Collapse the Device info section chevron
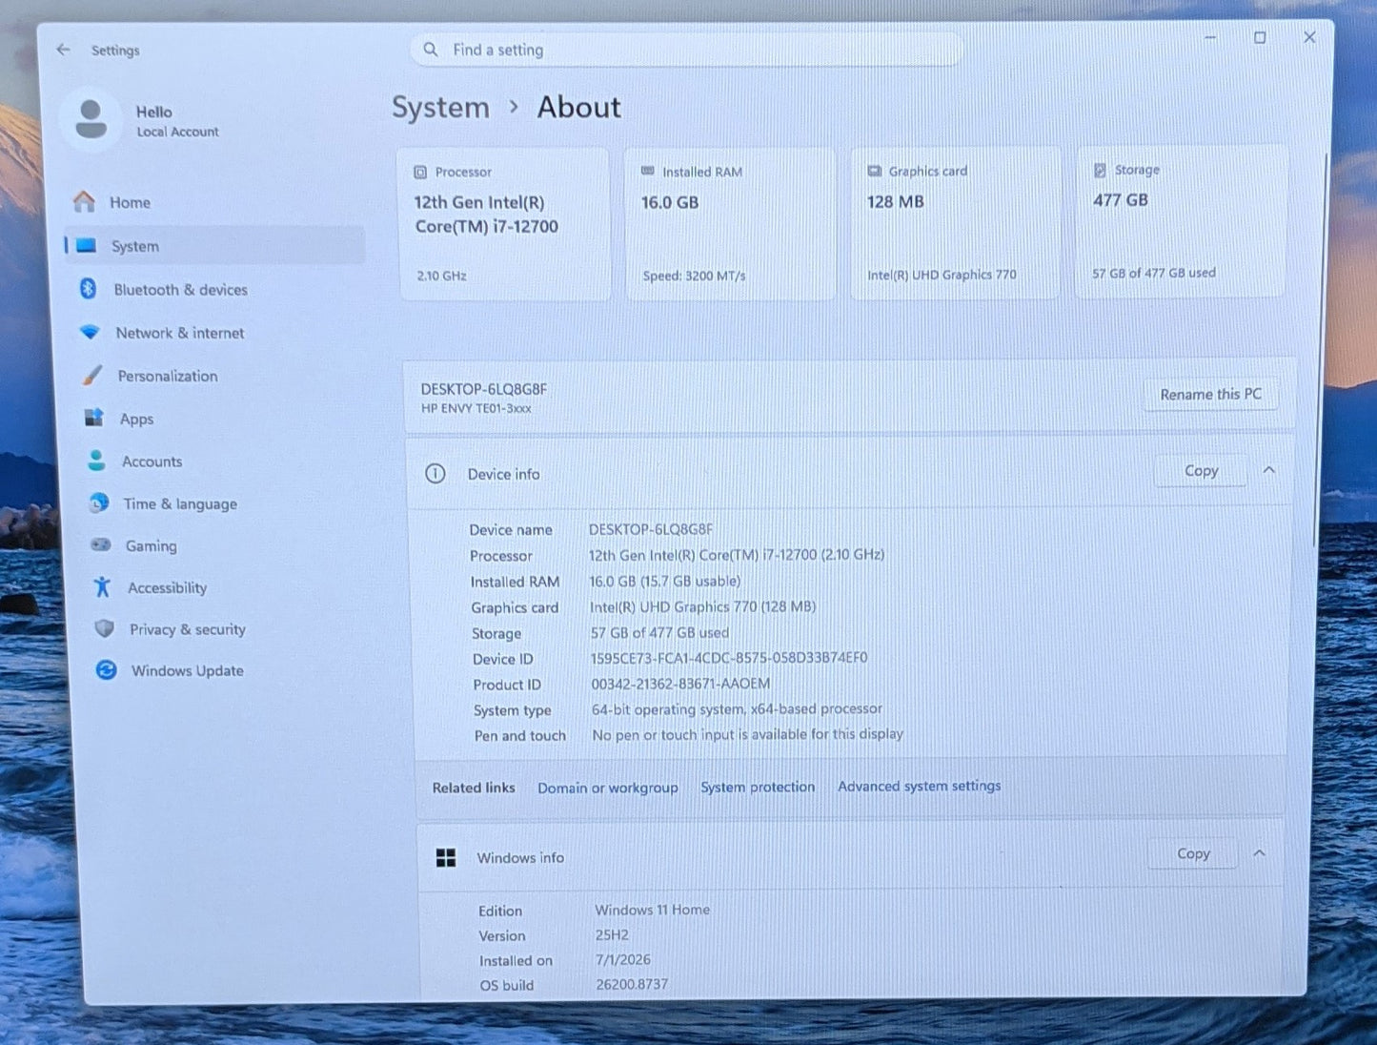Image resolution: width=1377 pixels, height=1045 pixels. coord(1268,470)
